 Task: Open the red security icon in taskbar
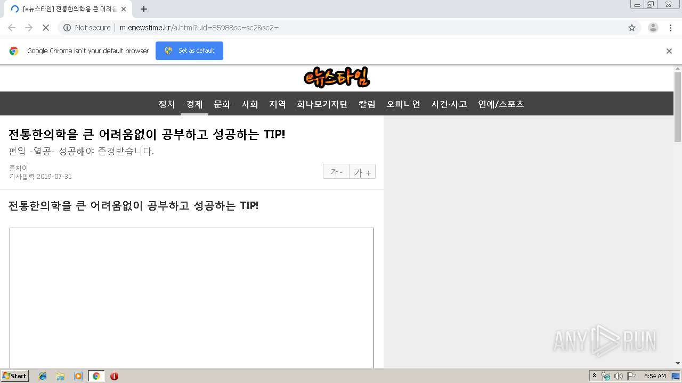point(114,376)
